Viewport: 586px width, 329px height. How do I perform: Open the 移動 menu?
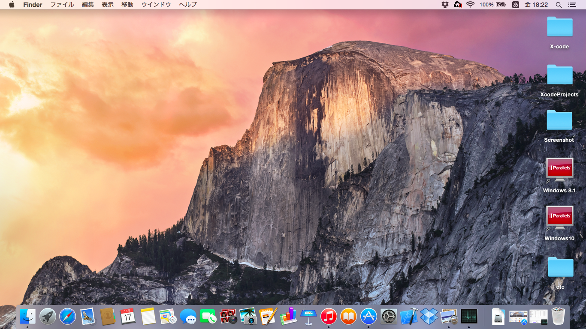[x=127, y=5]
